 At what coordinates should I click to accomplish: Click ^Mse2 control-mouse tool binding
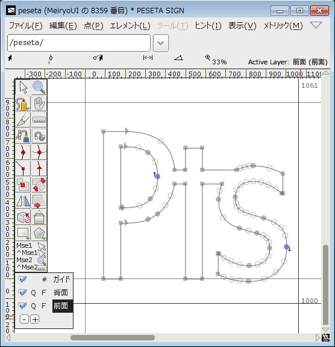click(31, 267)
